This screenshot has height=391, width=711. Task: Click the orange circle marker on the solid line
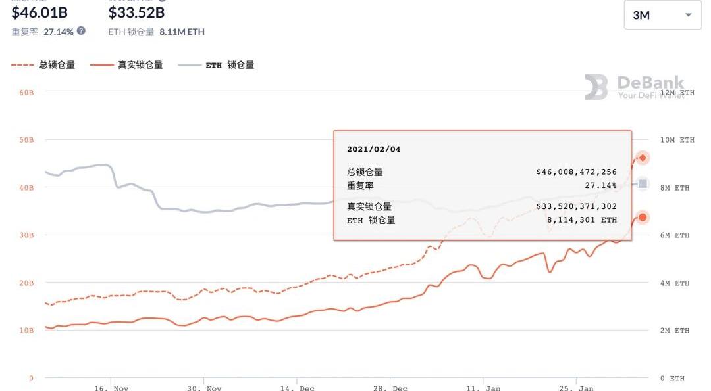pyautogui.click(x=643, y=218)
